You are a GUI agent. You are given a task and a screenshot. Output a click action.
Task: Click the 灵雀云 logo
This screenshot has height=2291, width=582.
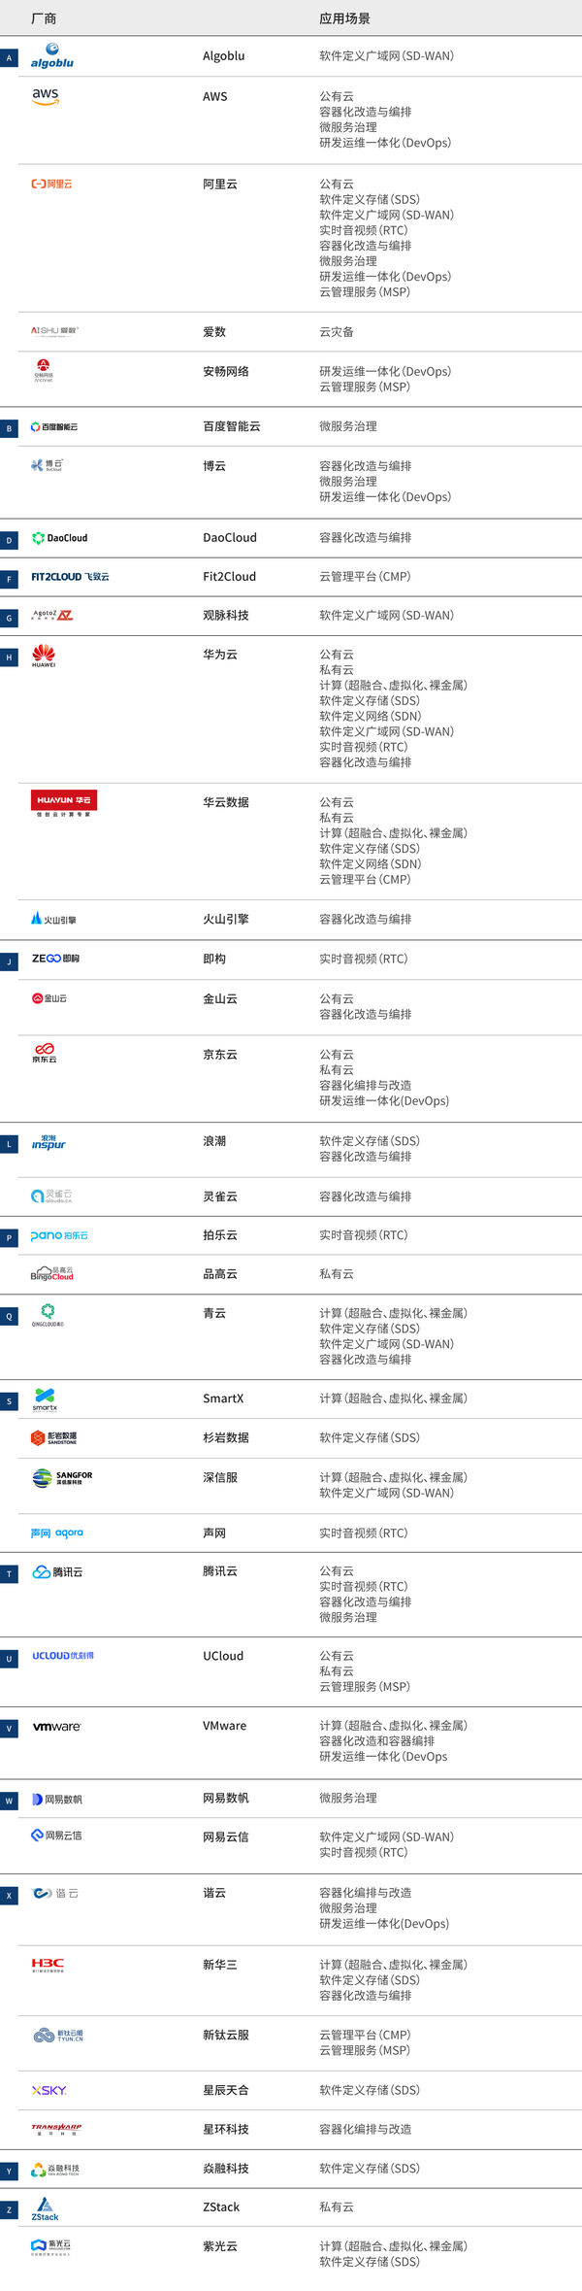(x=51, y=1196)
